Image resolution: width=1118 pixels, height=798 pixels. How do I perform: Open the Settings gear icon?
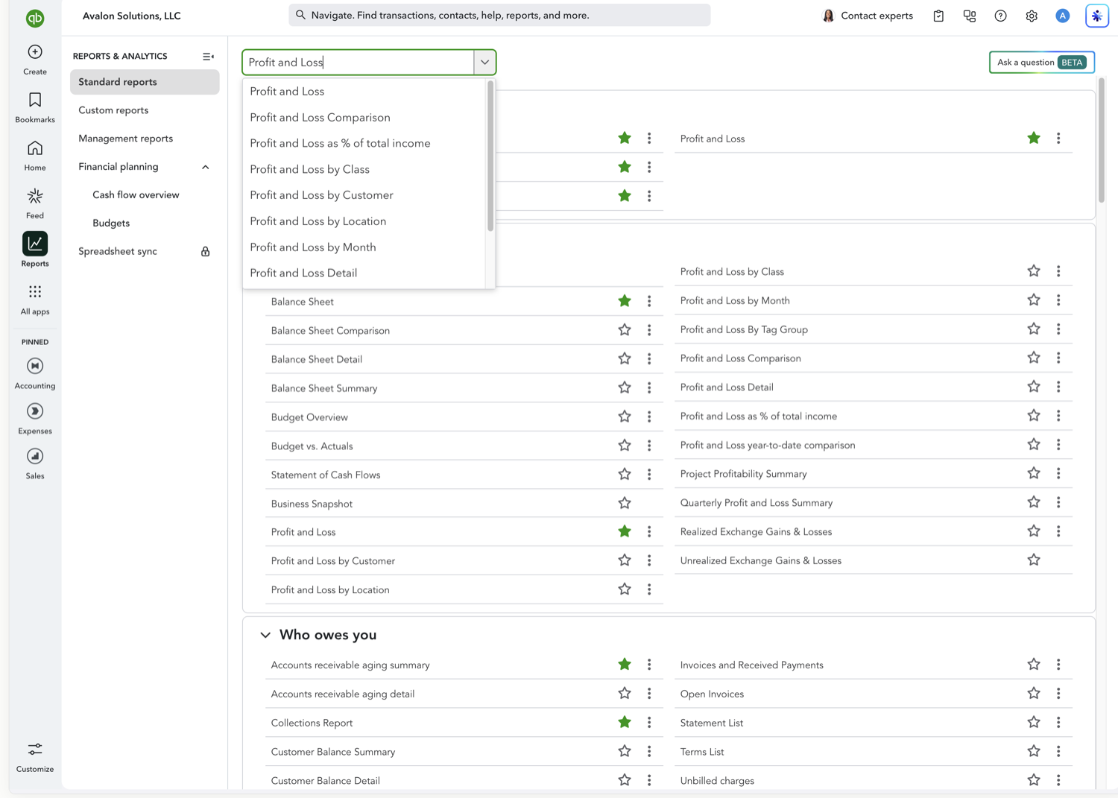pos(1032,16)
